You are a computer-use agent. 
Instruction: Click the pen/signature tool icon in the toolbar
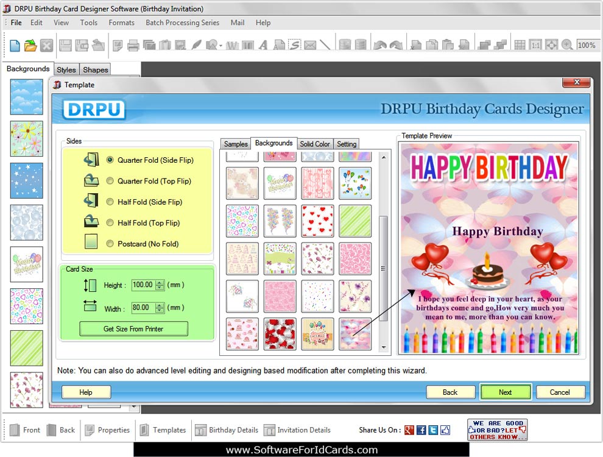pyautogui.click(x=196, y=45)
